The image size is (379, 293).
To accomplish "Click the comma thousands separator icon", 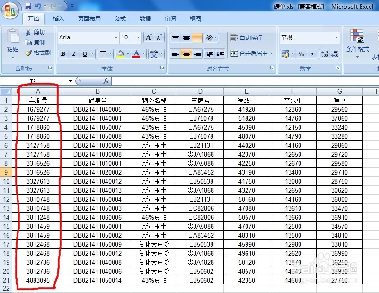I will [x=311, y=53].
